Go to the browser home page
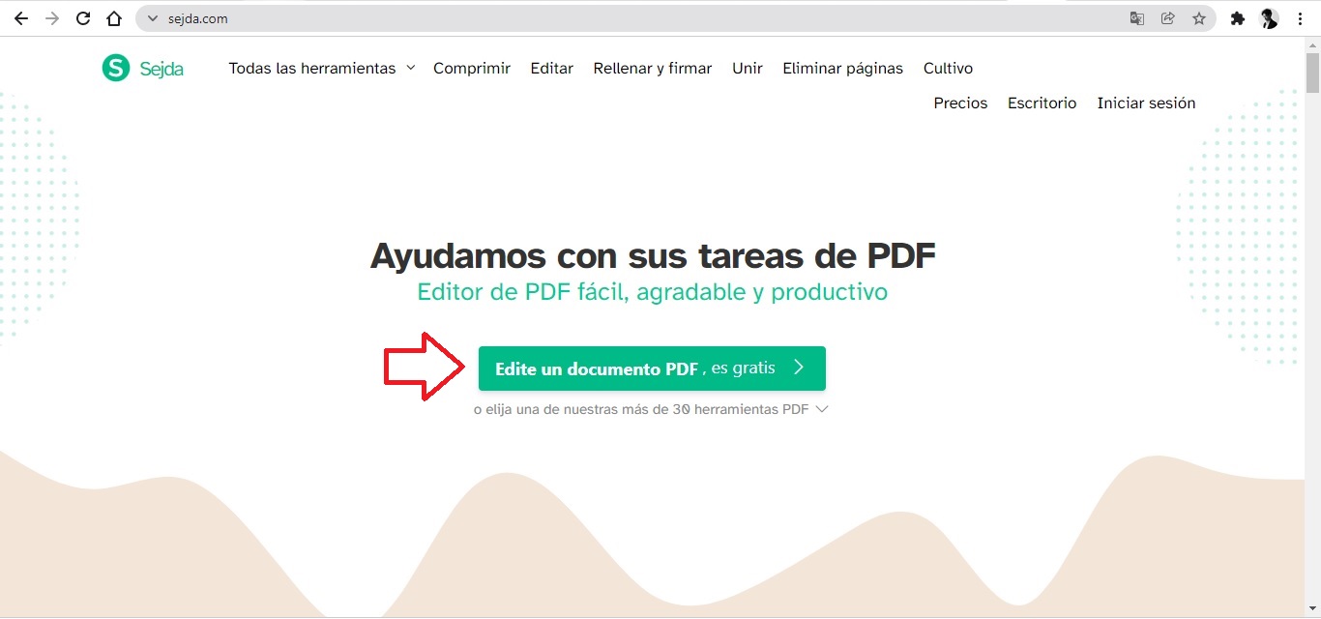 114,17
